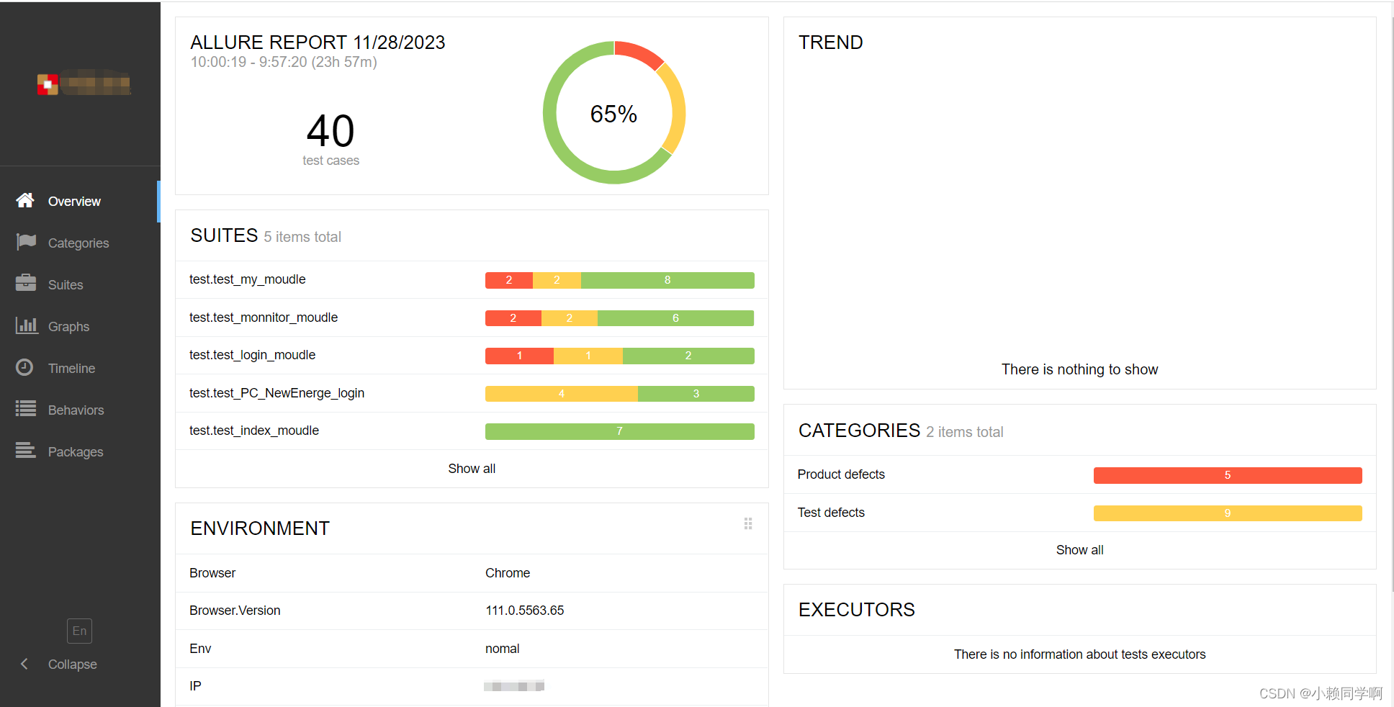Click green bar showing 7 for test_index_moudle

pos(620,431)
